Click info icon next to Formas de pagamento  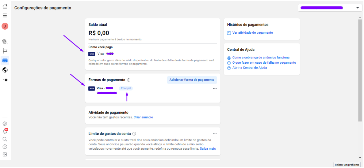(x=129, y=80)
